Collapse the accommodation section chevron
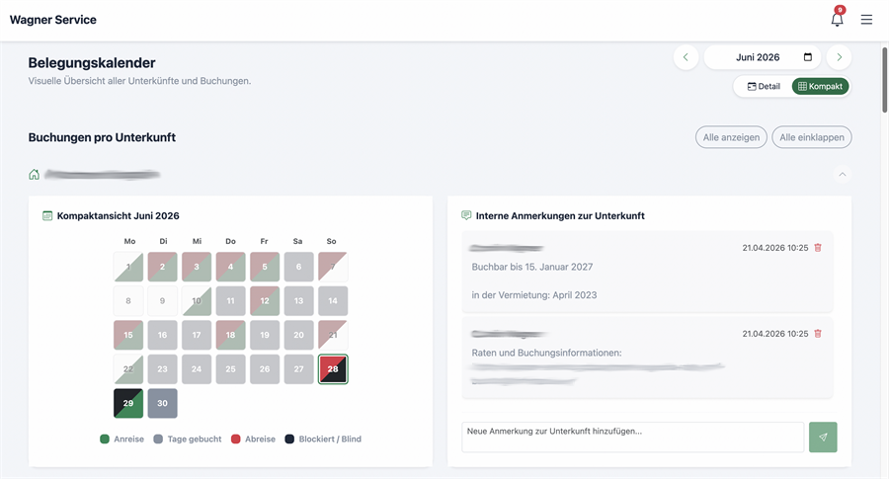This screenshot has width=889, height=479. [842, 174]
